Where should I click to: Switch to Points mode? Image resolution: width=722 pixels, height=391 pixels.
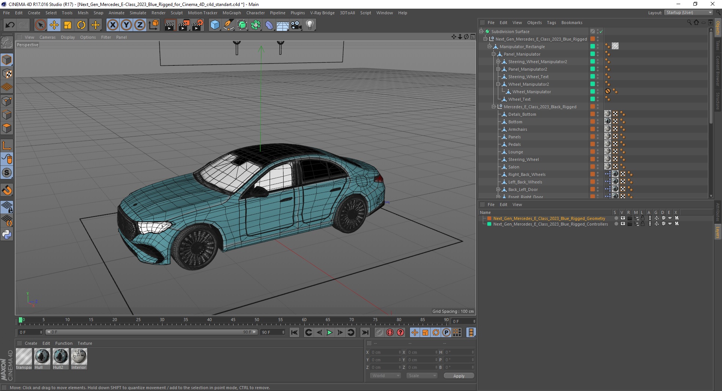(x=7, y=101)
